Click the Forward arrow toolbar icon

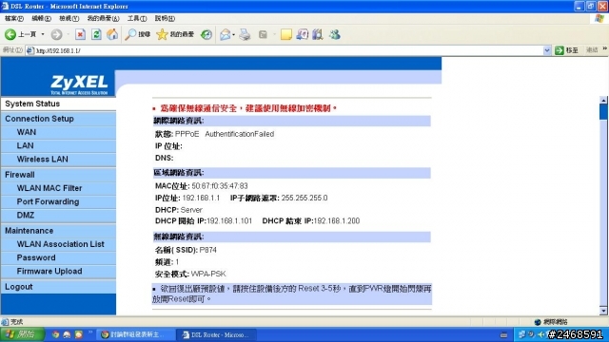pos(57,34)
